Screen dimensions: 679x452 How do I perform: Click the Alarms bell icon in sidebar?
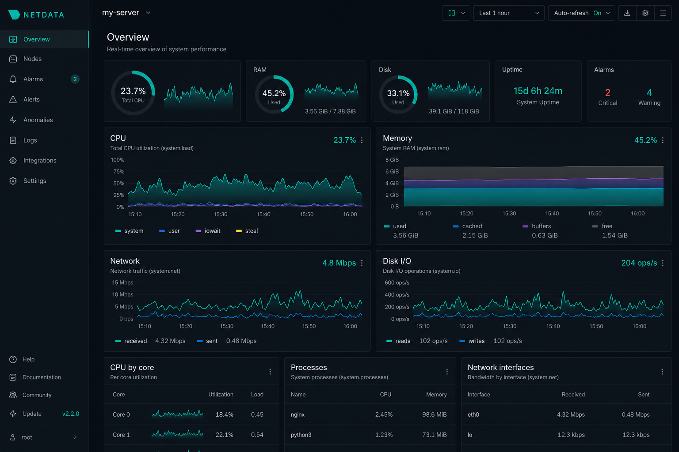click(x=13, y=79)
